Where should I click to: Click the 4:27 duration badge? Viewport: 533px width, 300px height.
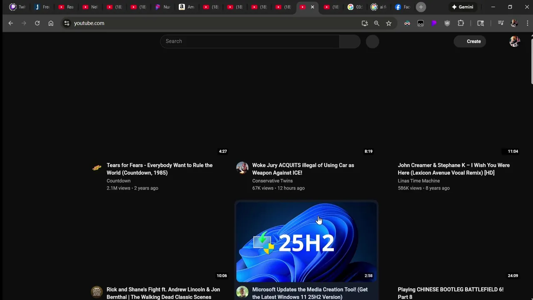(223, 152)
